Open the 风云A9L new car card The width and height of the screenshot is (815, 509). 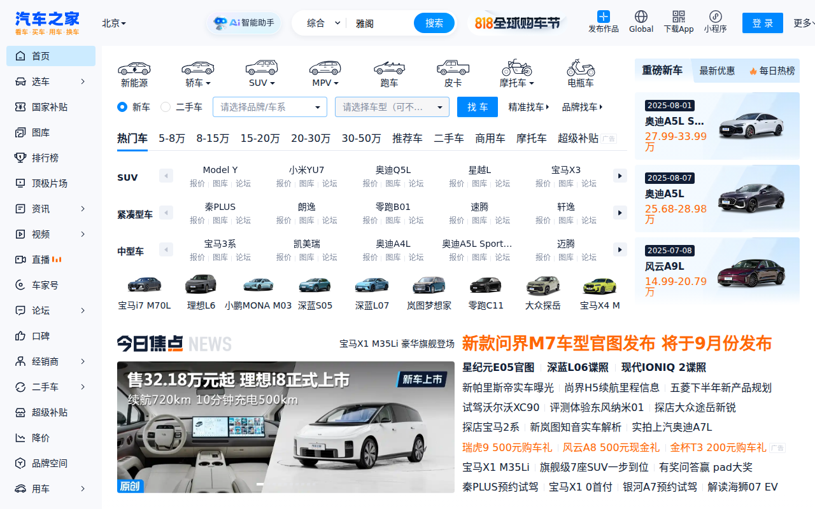(717, 271)
